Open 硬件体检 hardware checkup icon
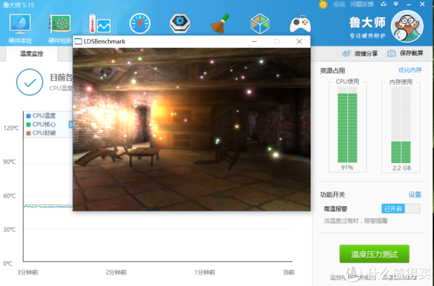The height and width of the screenshot is (286, 434). 20,28
